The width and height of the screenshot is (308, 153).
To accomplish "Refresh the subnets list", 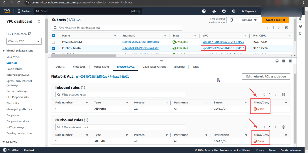I will click(231, 20).
